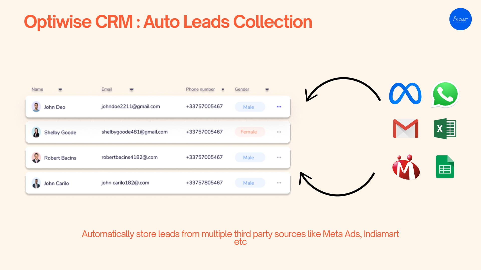Viewport: 481px width, 270px height.
Task: Click John Deo's avatar thumbnail
Action: point(36,107)
